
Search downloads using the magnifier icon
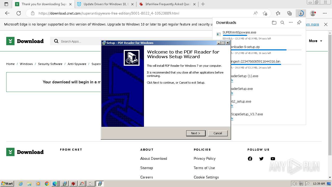tap(282, 23)
